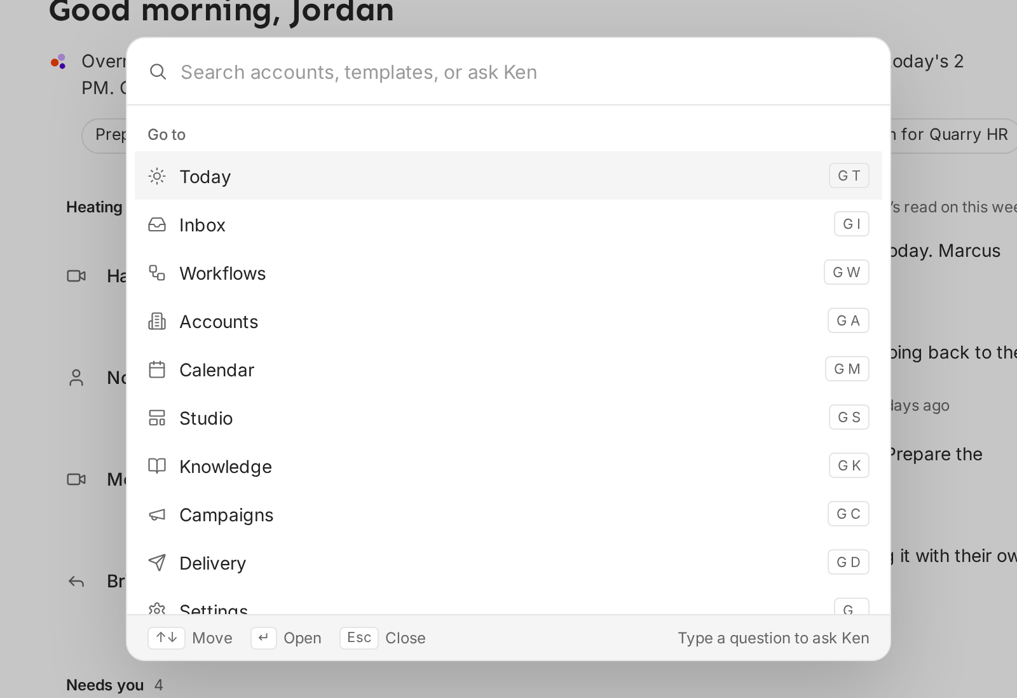Click the Accounts building icon
The width and height of the screenshot is (1017, 698).
(x=157, y=321)
